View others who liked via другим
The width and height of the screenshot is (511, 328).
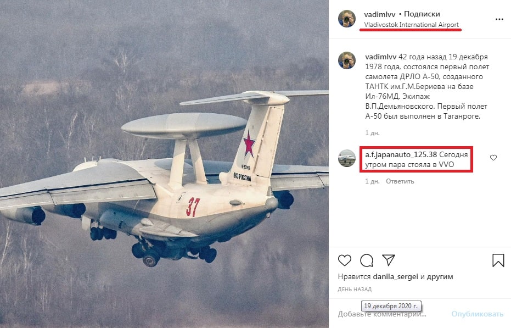(x=440, y=276)
